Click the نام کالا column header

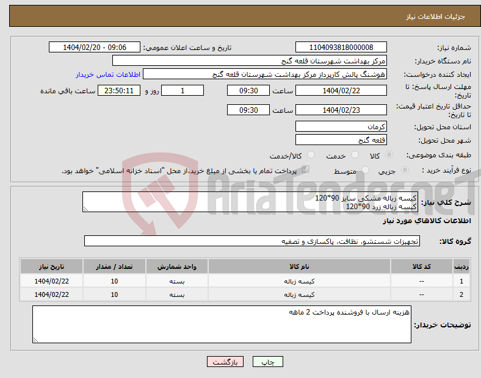point(299,266)
